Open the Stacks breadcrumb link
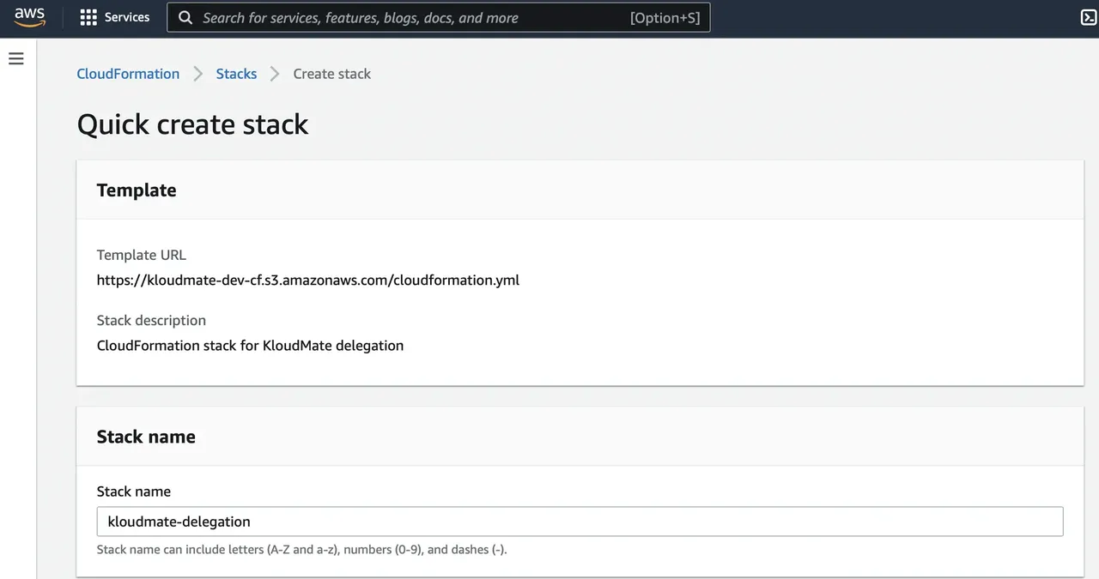The height and width of the screenshot is (579, 1099). [x=236, y=74]
